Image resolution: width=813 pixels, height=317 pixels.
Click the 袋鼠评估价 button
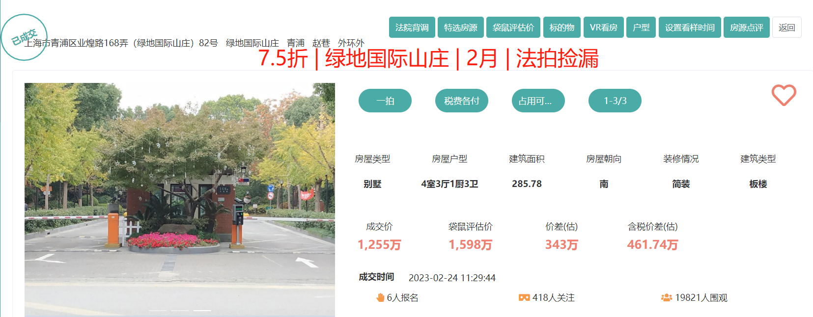tap(513, 27)
